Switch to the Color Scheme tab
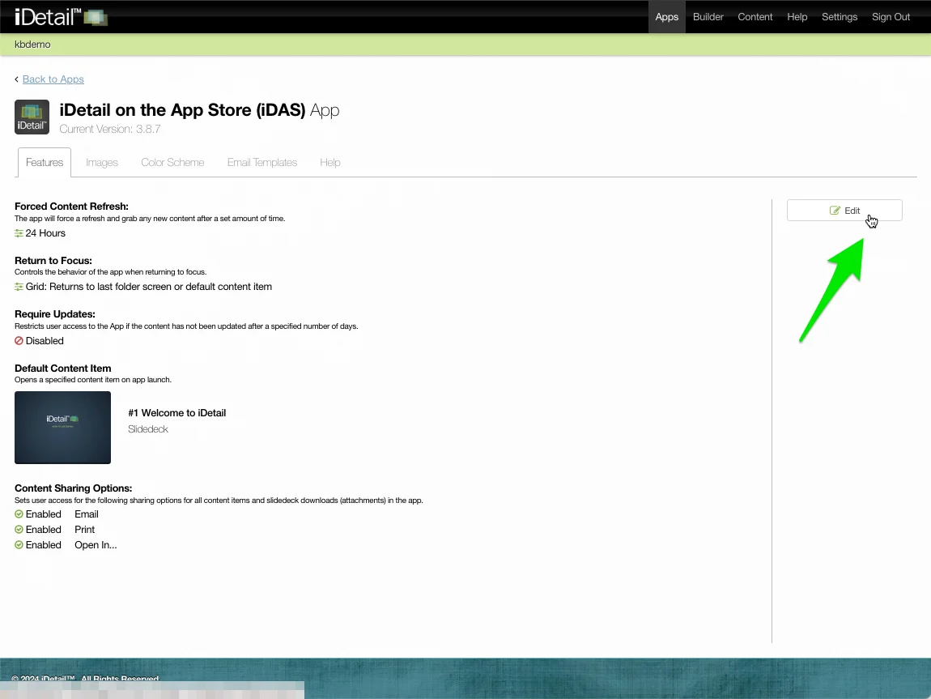The width and height of the screenshot is (931, 699). click(172, 162)
